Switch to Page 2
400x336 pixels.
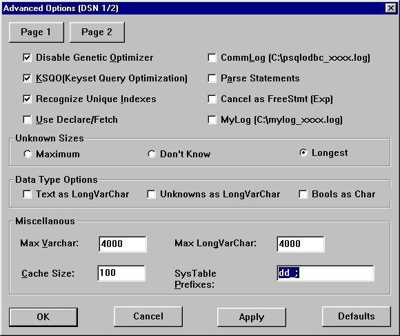[97, 32]
